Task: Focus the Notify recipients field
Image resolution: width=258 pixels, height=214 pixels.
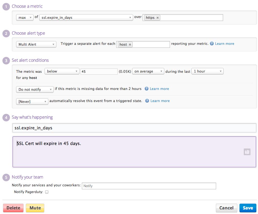Action: pos(149,186)
